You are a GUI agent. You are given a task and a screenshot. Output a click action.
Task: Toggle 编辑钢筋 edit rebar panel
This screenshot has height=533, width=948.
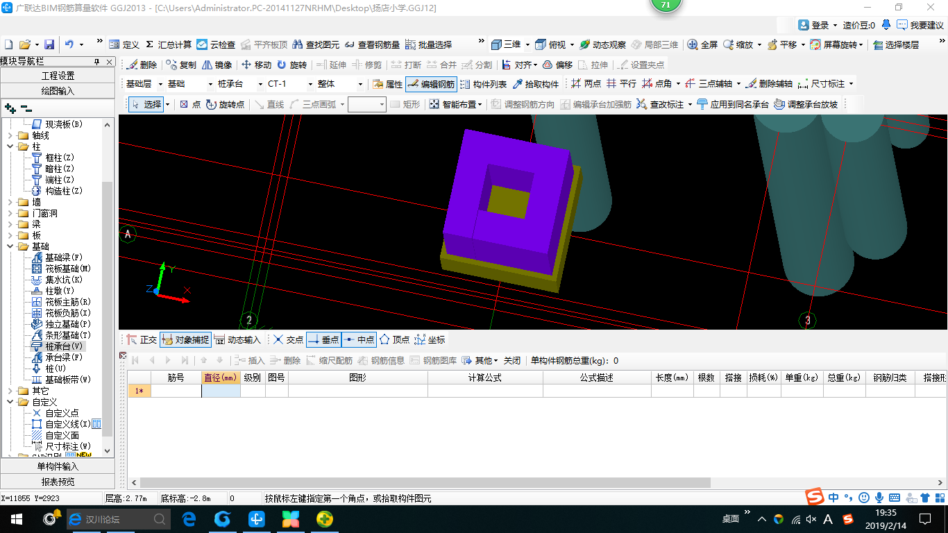[431, 84]
